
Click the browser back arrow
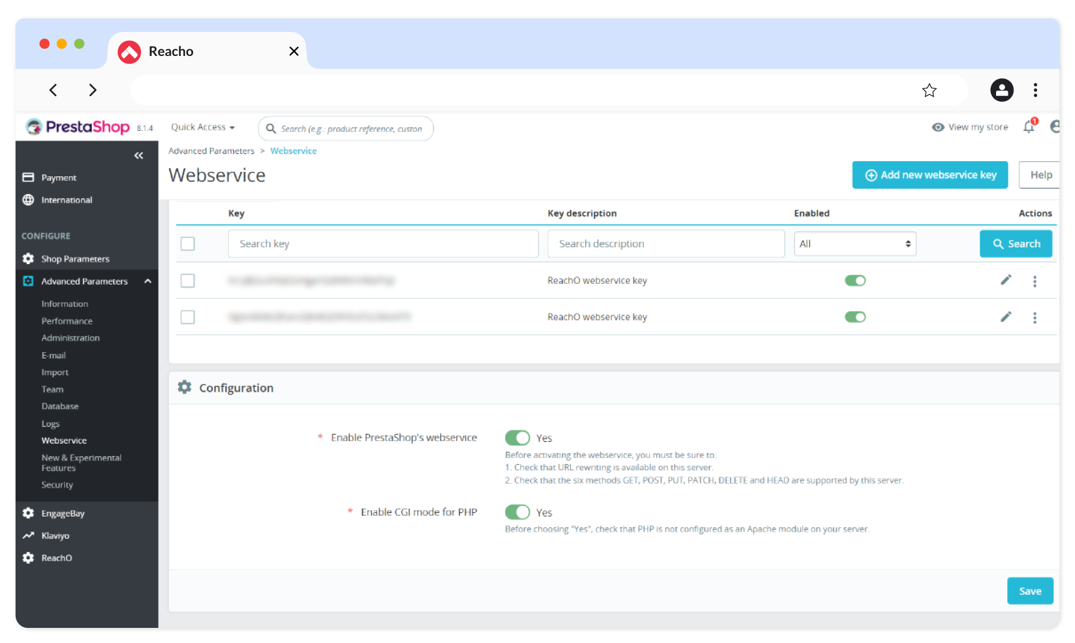53,90
